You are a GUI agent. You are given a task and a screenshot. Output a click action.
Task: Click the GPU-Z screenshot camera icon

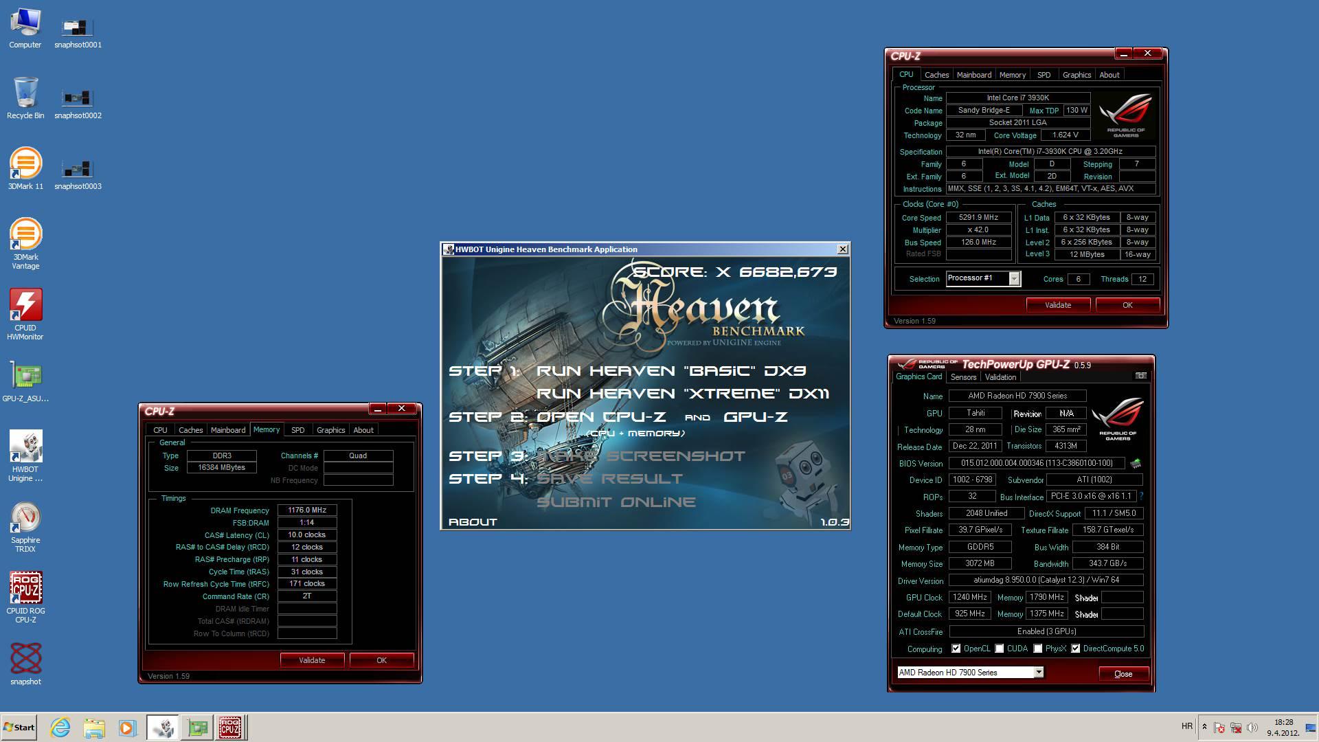click(x=1140, y=376)
